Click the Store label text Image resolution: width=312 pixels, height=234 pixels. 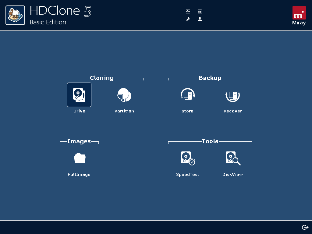(187, 111)
